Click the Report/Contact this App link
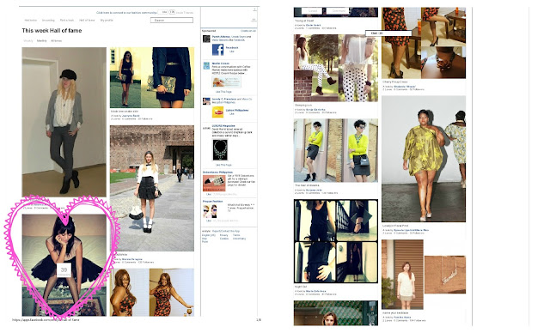 tap(225, 231)
